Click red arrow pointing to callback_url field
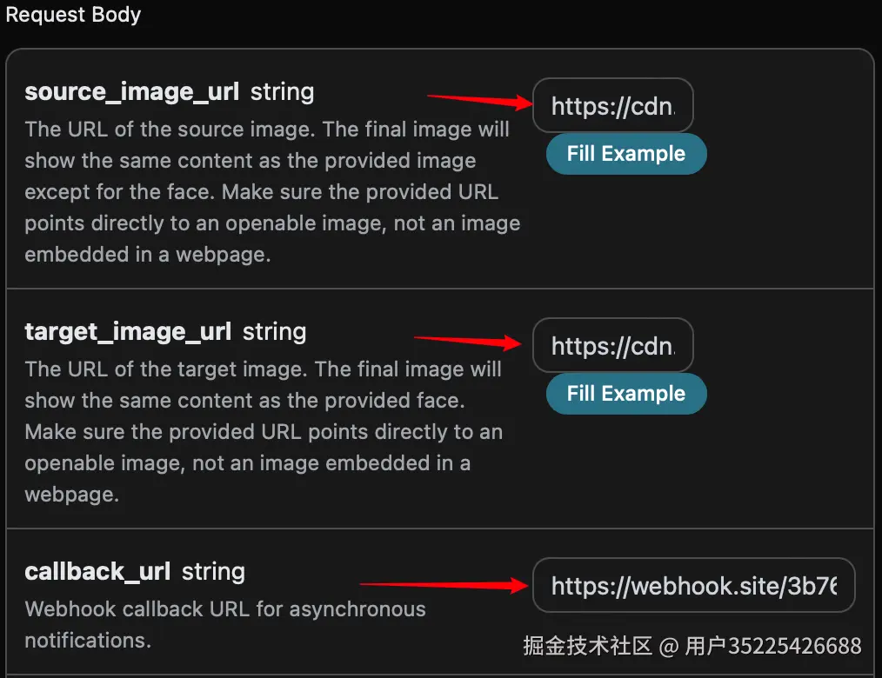882x678 pixels. pos(445,585)
